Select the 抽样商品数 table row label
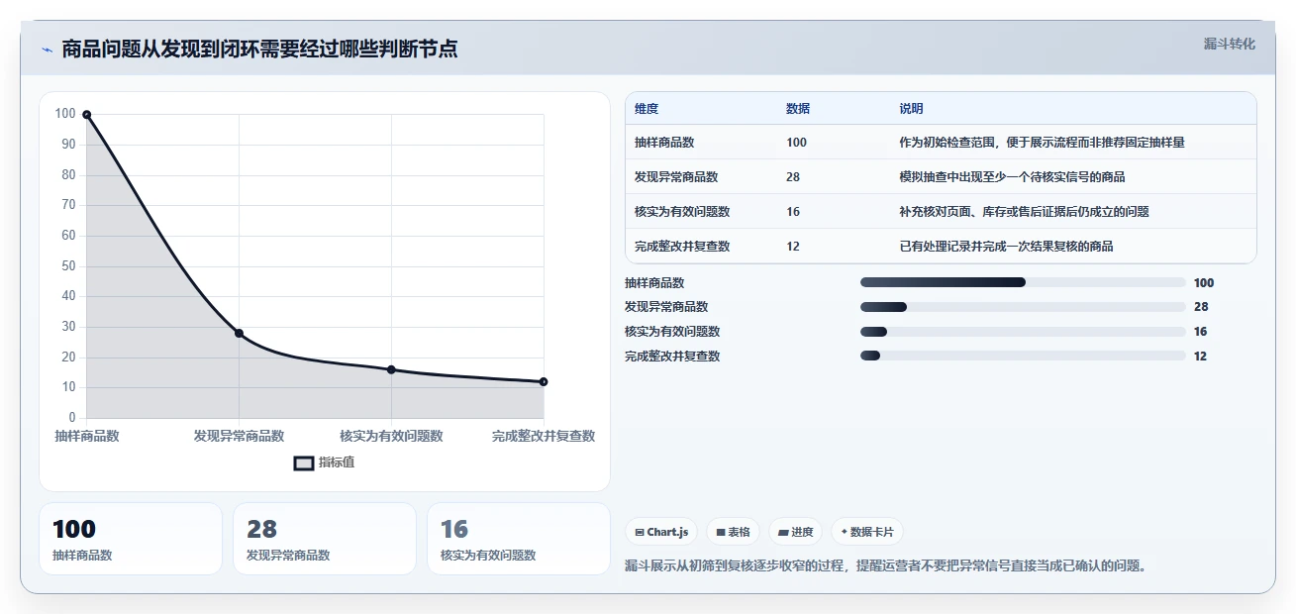Screen dimensions: 1296x614 tap(664, 143)
